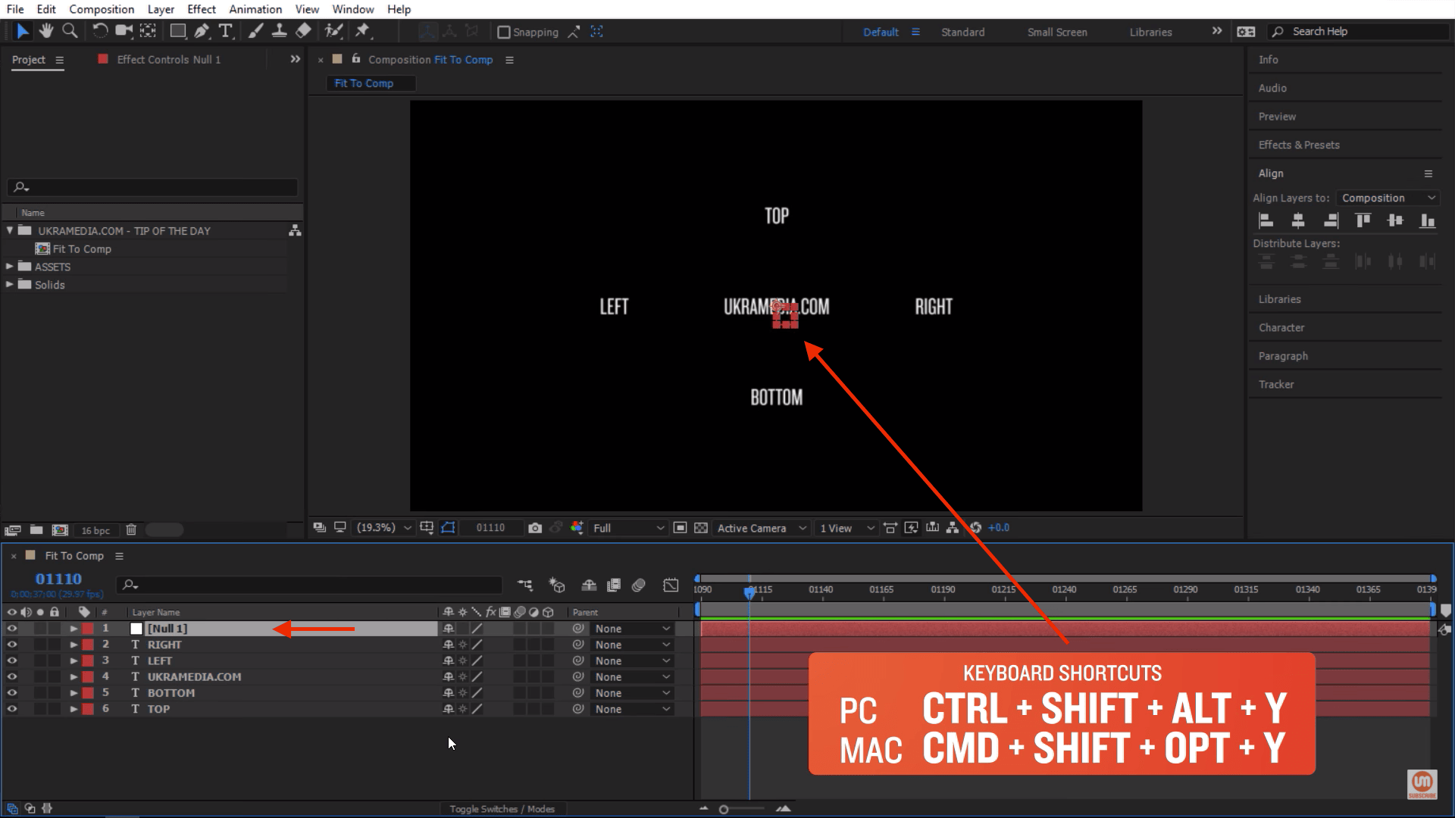The width and height of the screenshot is (1455, 818).
Task: Open the Parent dropdown for the LEFT layer
Action: 631,660
